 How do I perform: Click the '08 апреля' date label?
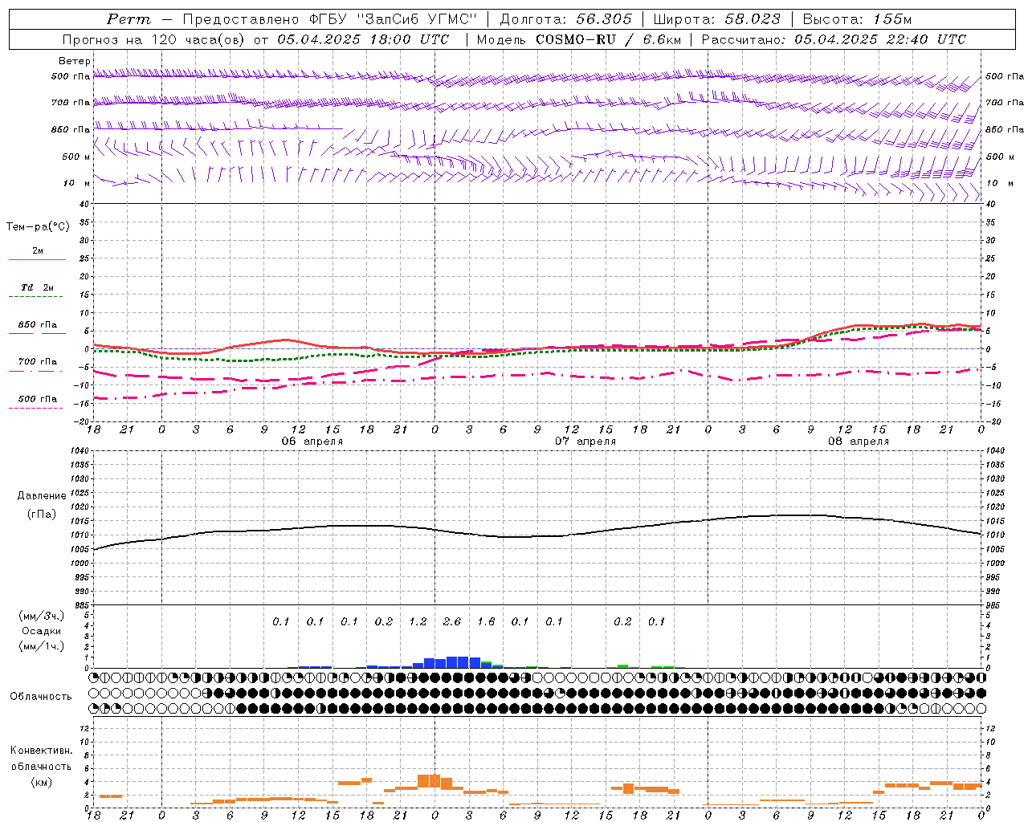click(x=859, y=442)
